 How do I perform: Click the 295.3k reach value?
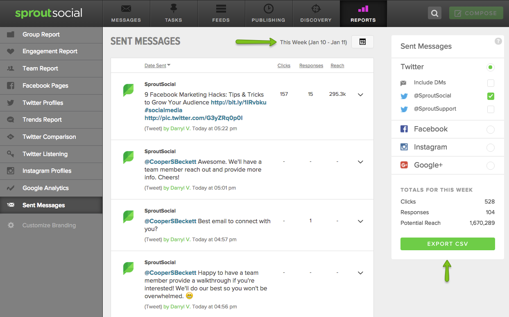pos(337,94)
